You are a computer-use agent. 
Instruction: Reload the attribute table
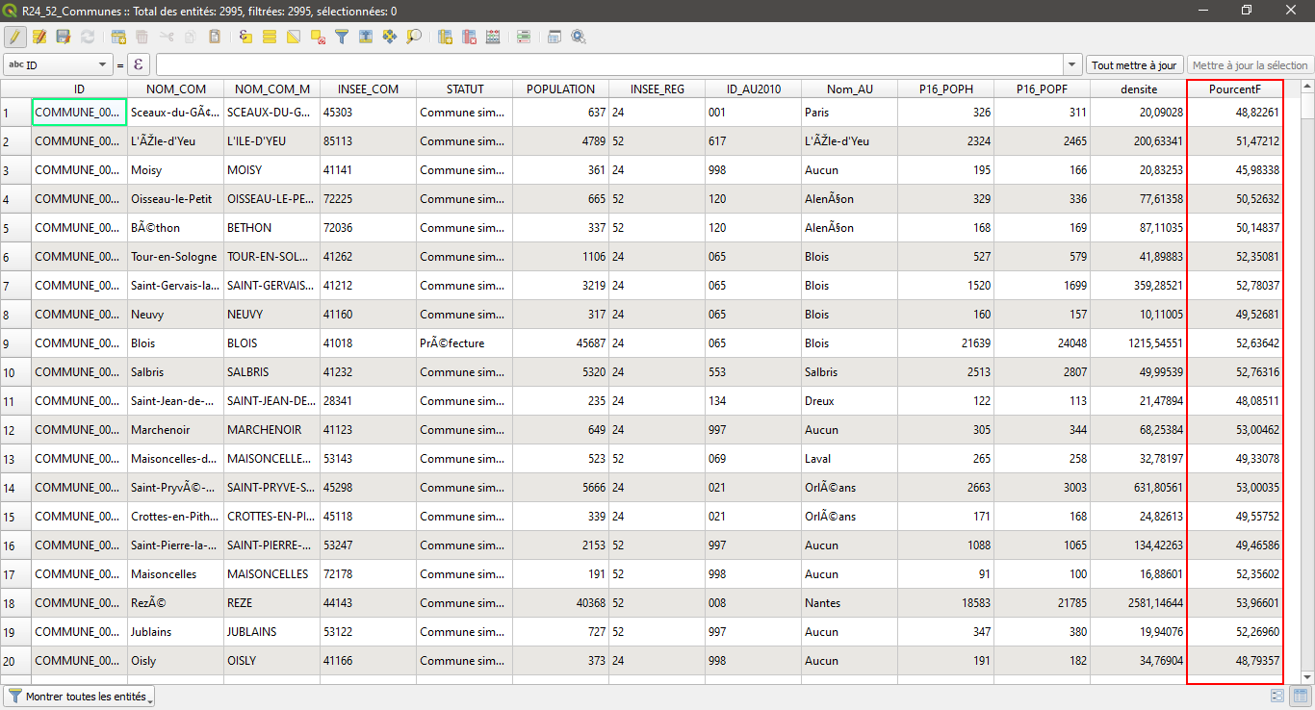(88, 37)
